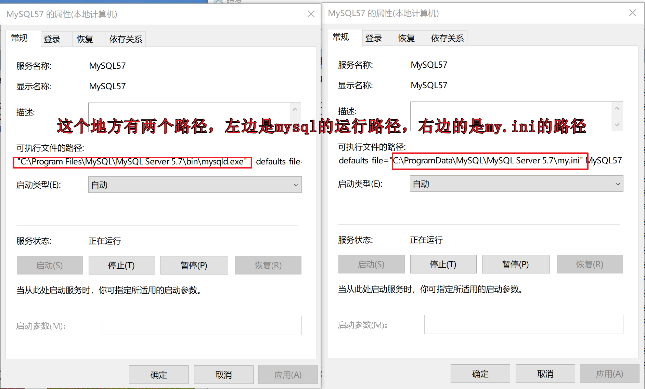645x389 pixels.
Task: Click description scrollbar down arrow in right dialog
Action: [x=617, y=125]
